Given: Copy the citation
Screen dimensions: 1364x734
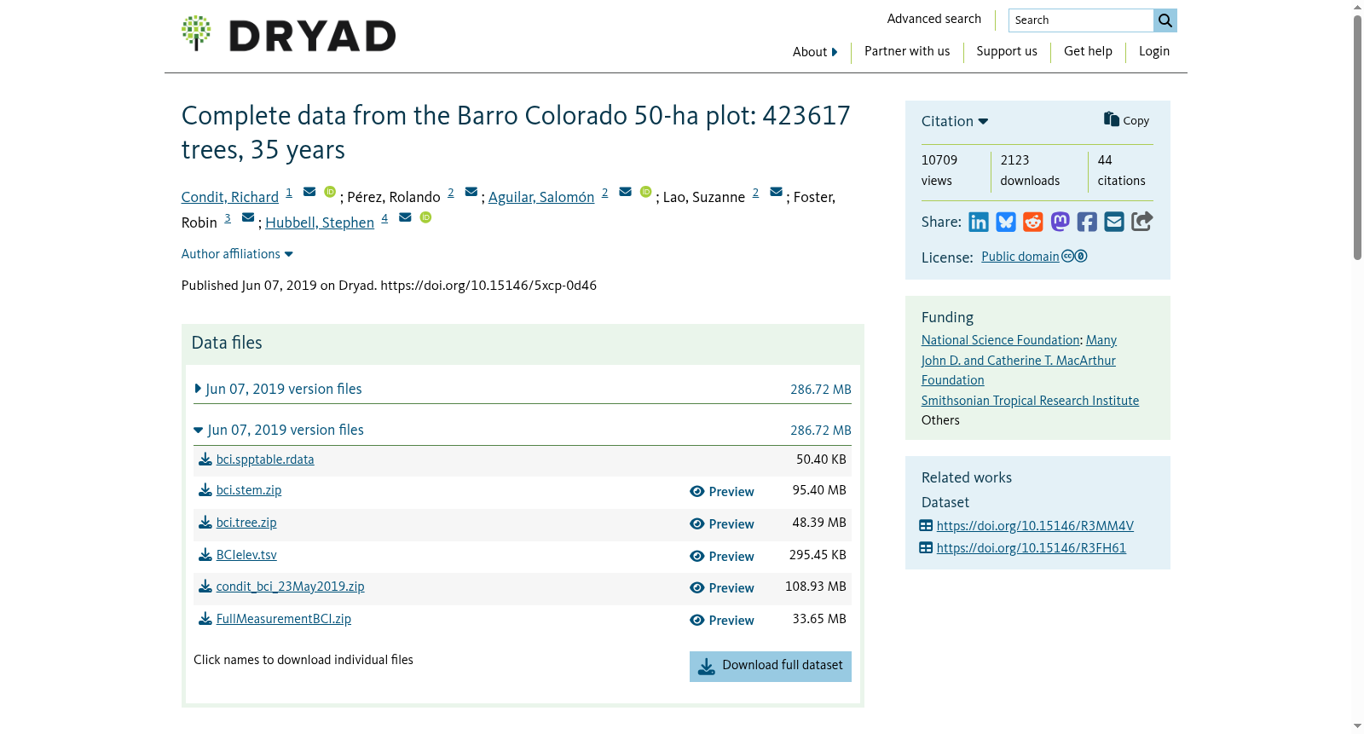Looking at the screenshot, I should pos(1126,120).
